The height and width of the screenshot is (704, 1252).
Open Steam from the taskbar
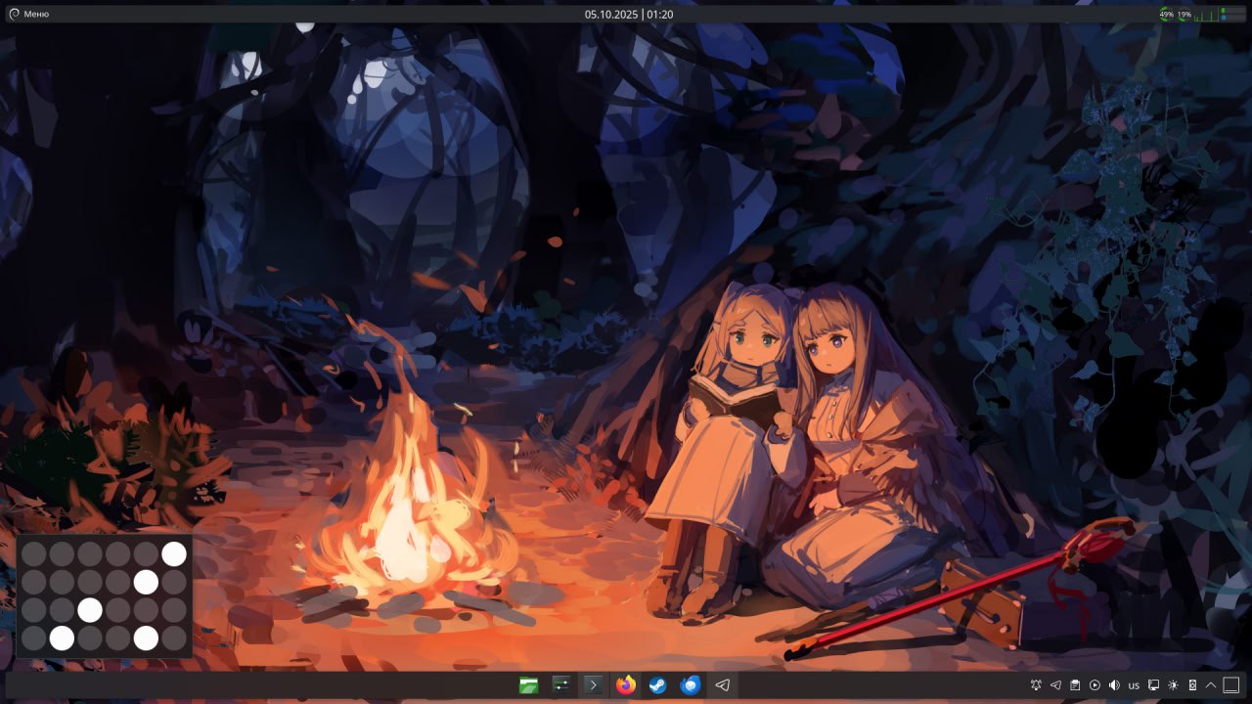658,685
